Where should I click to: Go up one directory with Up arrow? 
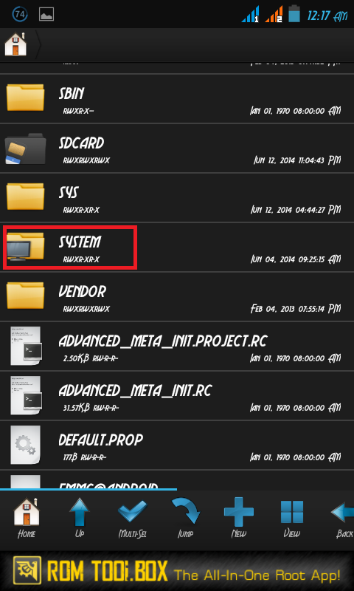click(80, 518)
